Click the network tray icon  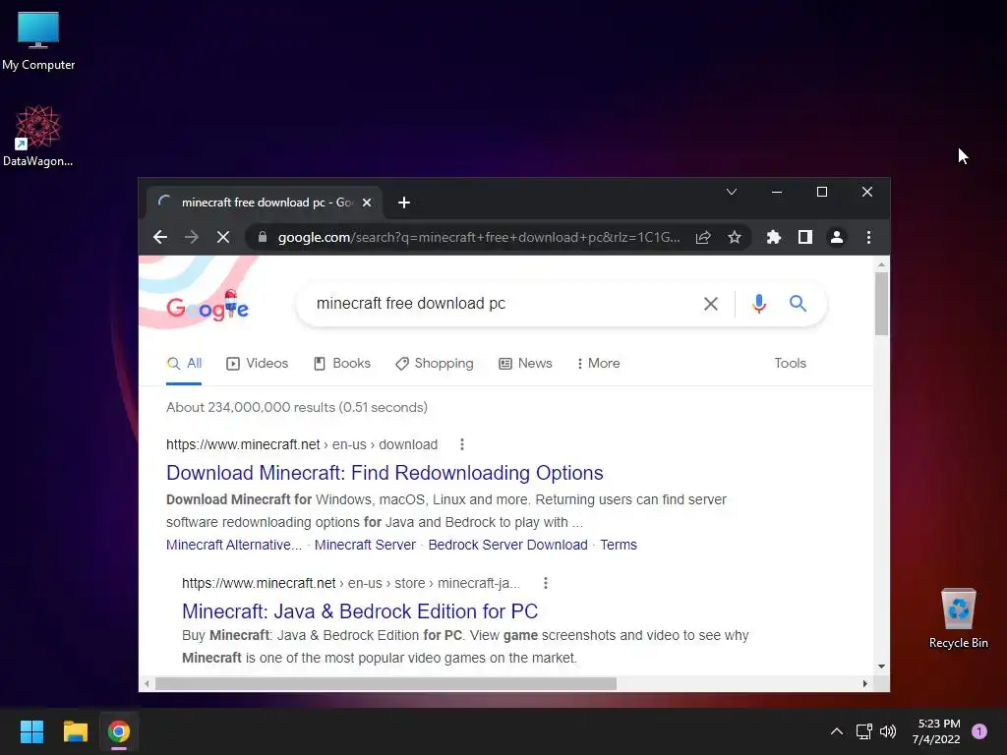tap(863, 731)
